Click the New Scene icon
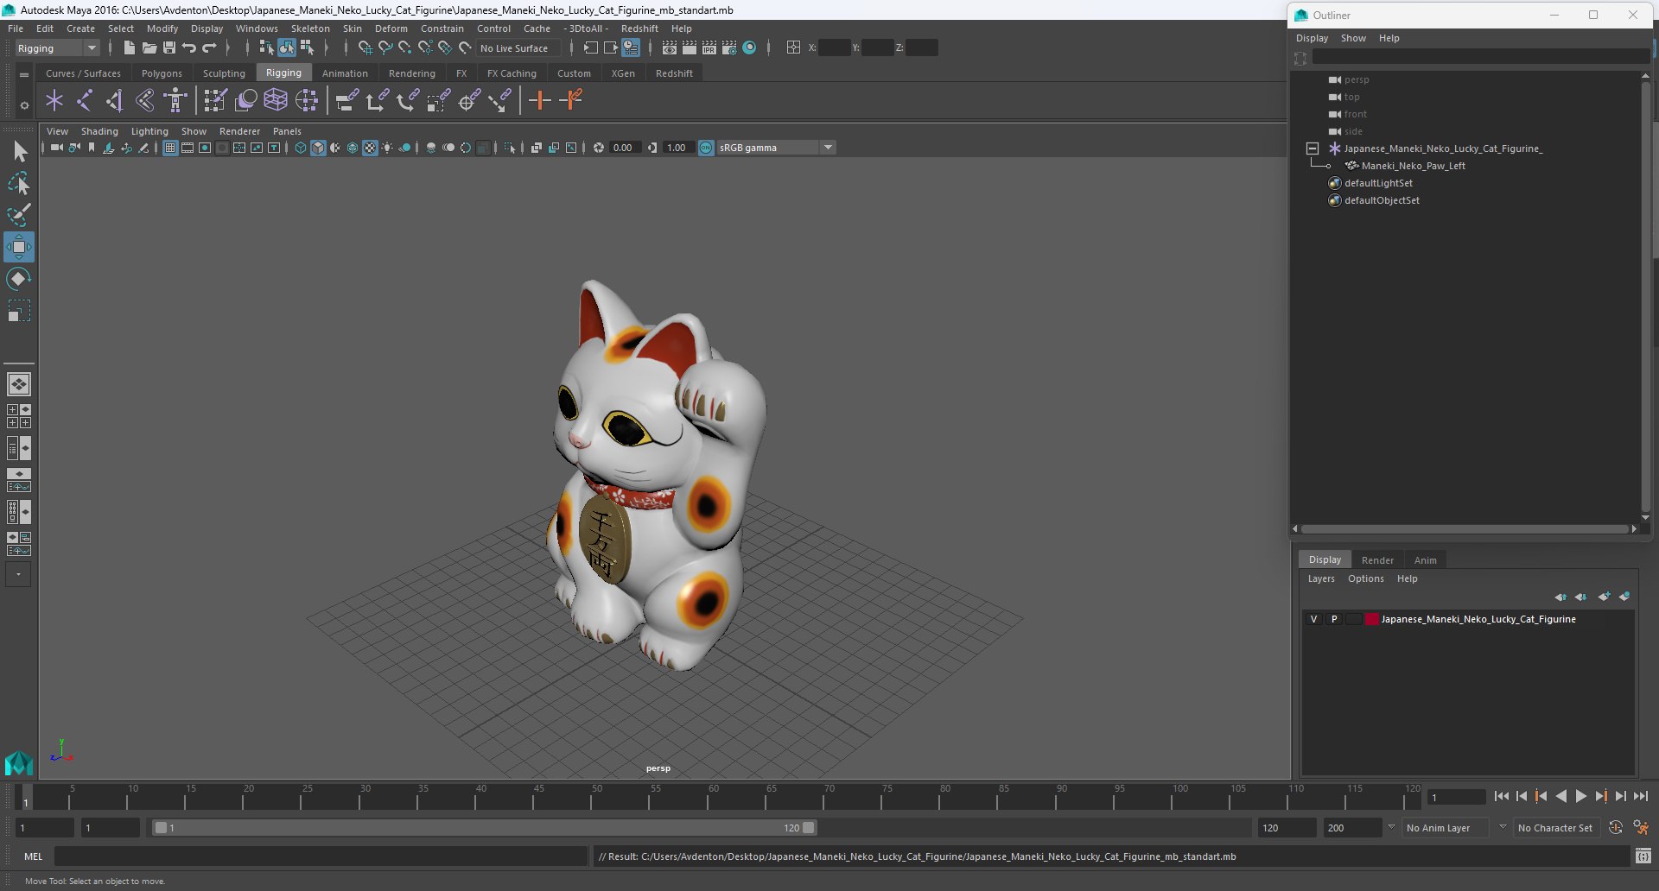The image size is (1659, 891). coord(129,48)
